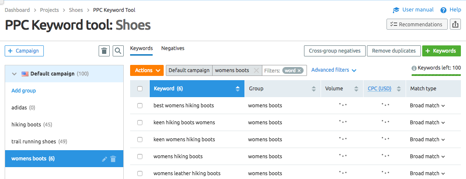466x179 pixels.
Task: Click the export share icon
Action: point(455,25)
